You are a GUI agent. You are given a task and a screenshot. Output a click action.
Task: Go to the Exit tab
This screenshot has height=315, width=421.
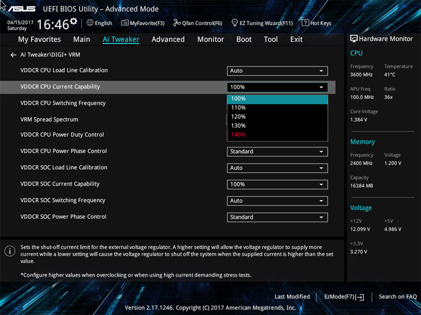[296, 40]
